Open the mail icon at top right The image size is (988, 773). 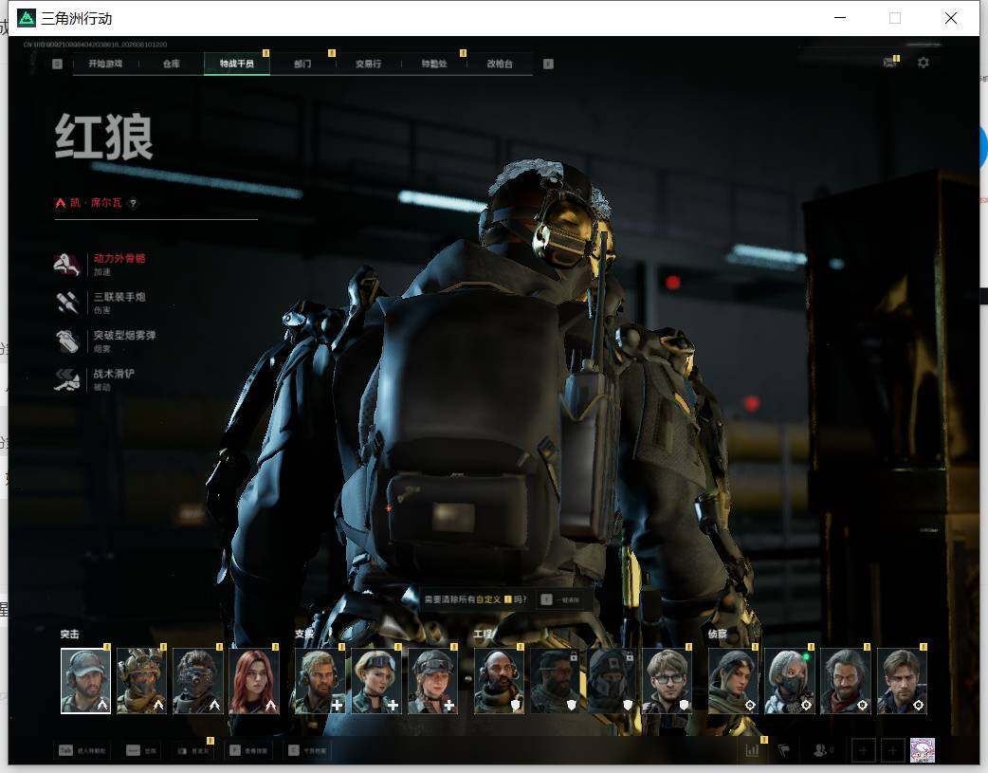coord(889,63)
